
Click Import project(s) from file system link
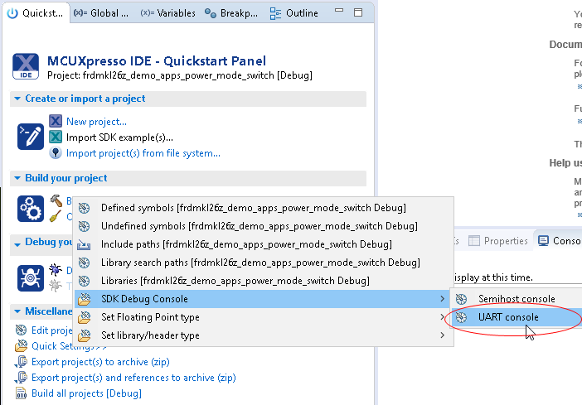coord(143,153)
